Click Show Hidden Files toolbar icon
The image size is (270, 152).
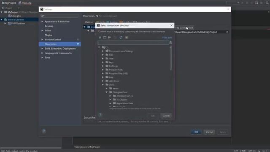pyautogui.click(x=127, y=38)
